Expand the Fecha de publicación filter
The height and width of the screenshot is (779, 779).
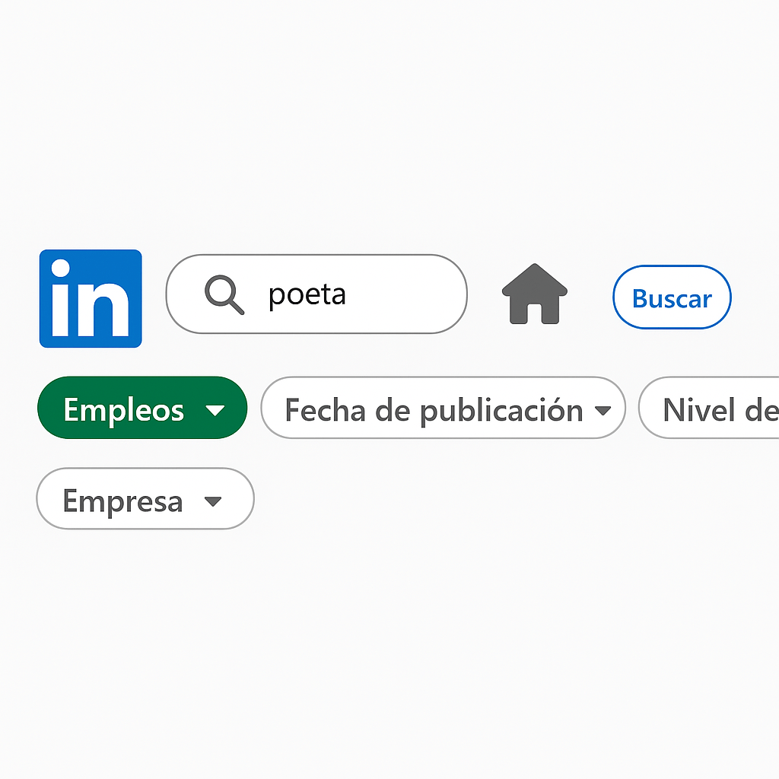point(443,409)
